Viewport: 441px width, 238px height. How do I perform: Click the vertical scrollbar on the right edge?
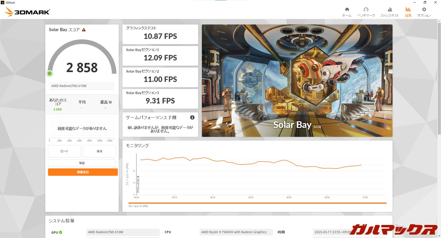(439, 79)
